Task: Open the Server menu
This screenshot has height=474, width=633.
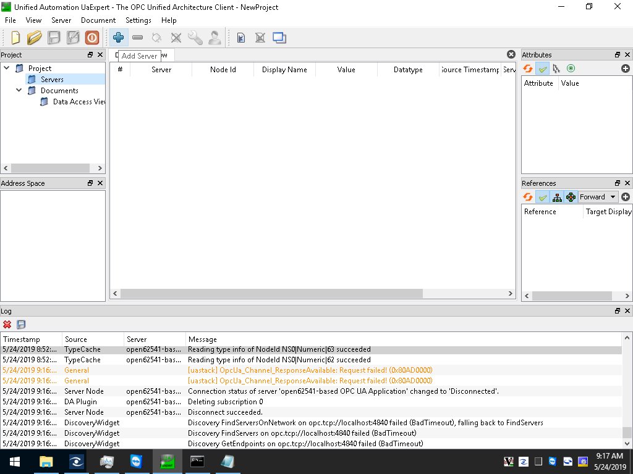Action: click(x=61, y=20)
